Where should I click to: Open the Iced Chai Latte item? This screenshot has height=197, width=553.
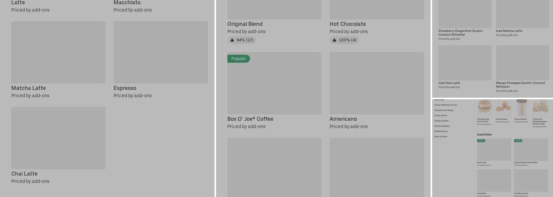[x=465, y=63]
